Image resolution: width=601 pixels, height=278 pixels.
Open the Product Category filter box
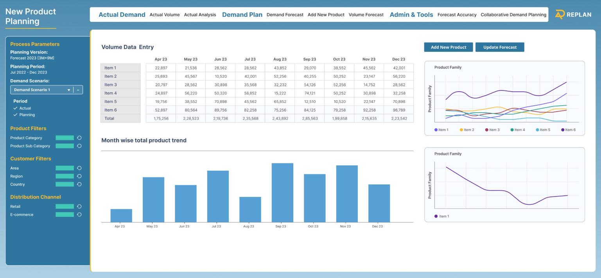(x=65, y=138)
